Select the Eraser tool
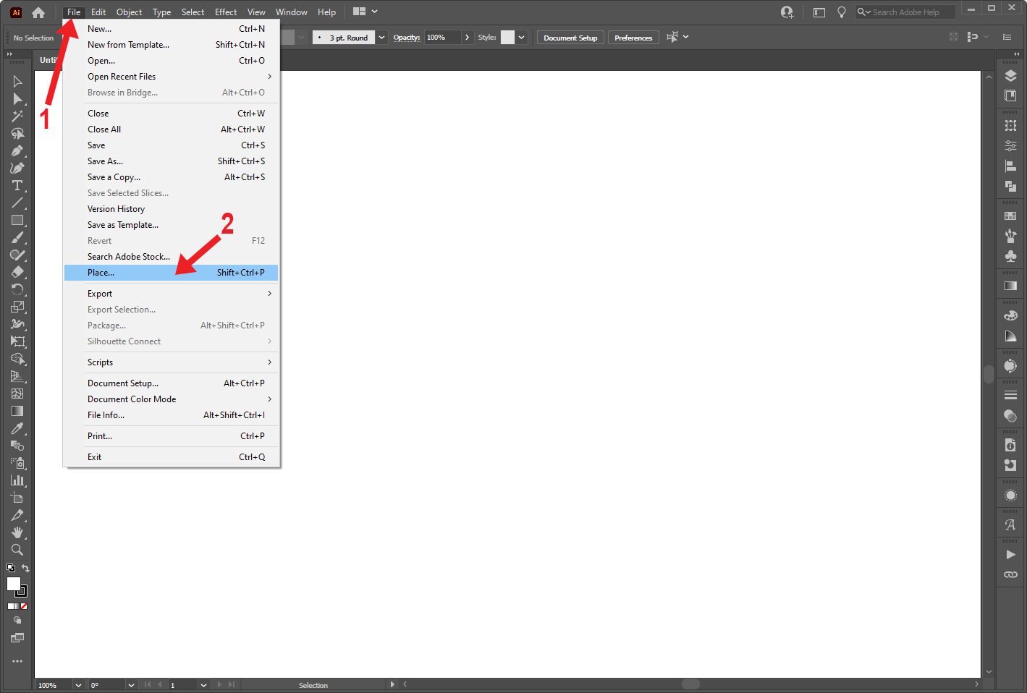This screenshot has width=1027, height=693. coord(17,273)
